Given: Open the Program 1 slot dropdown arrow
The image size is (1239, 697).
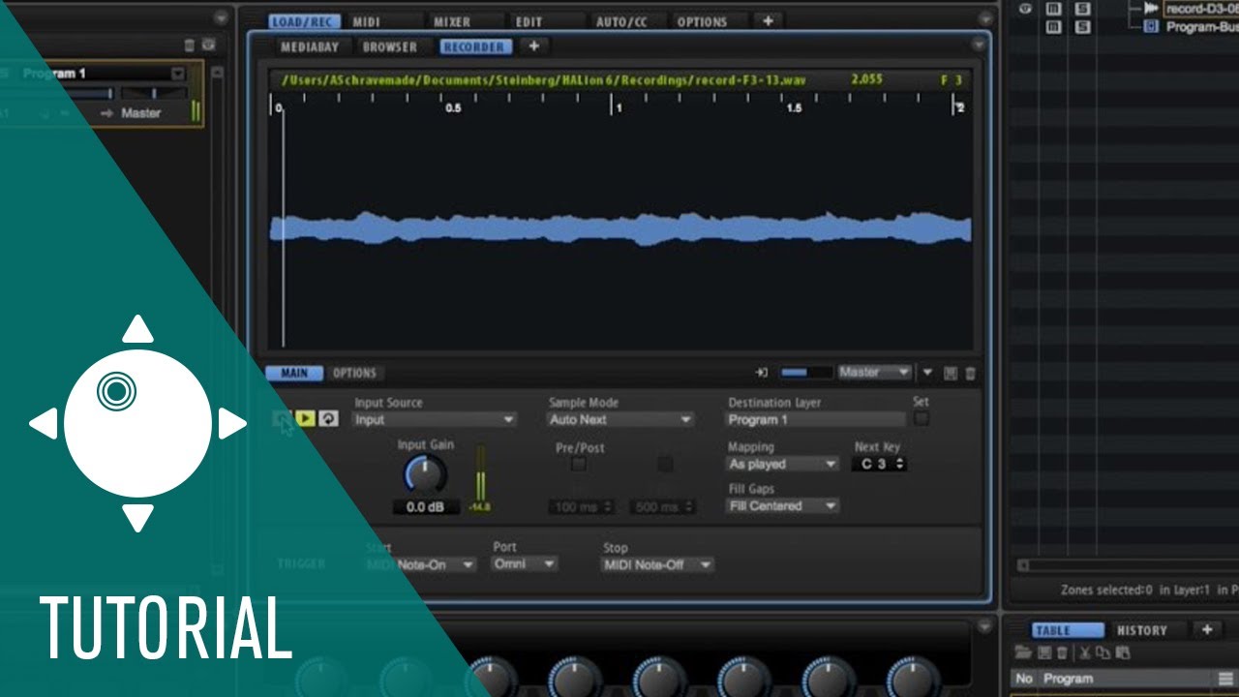Looking at the screenshot, I should pos(177,74).
